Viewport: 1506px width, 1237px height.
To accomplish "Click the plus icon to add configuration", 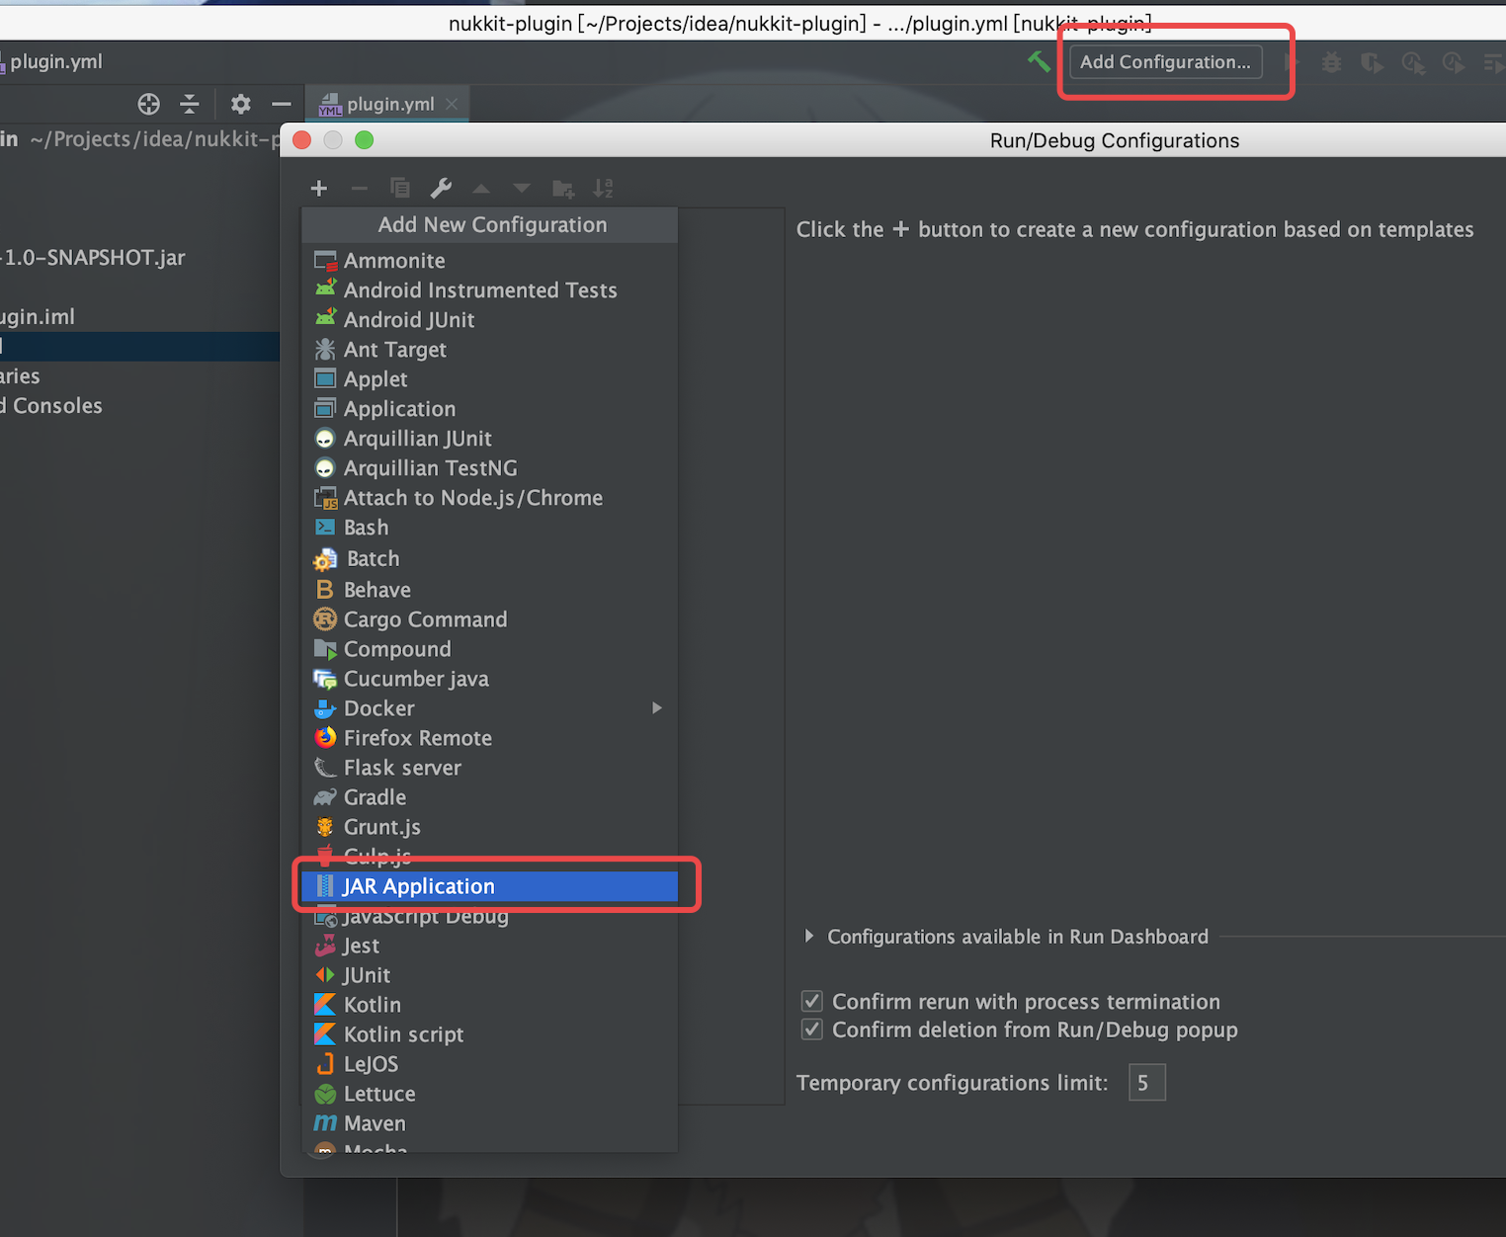I will (319, 189).
